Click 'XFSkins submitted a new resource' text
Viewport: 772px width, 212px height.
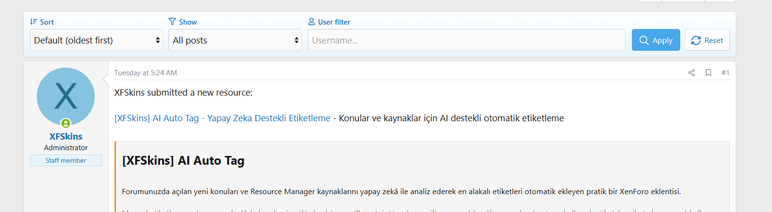click(183, 92)
